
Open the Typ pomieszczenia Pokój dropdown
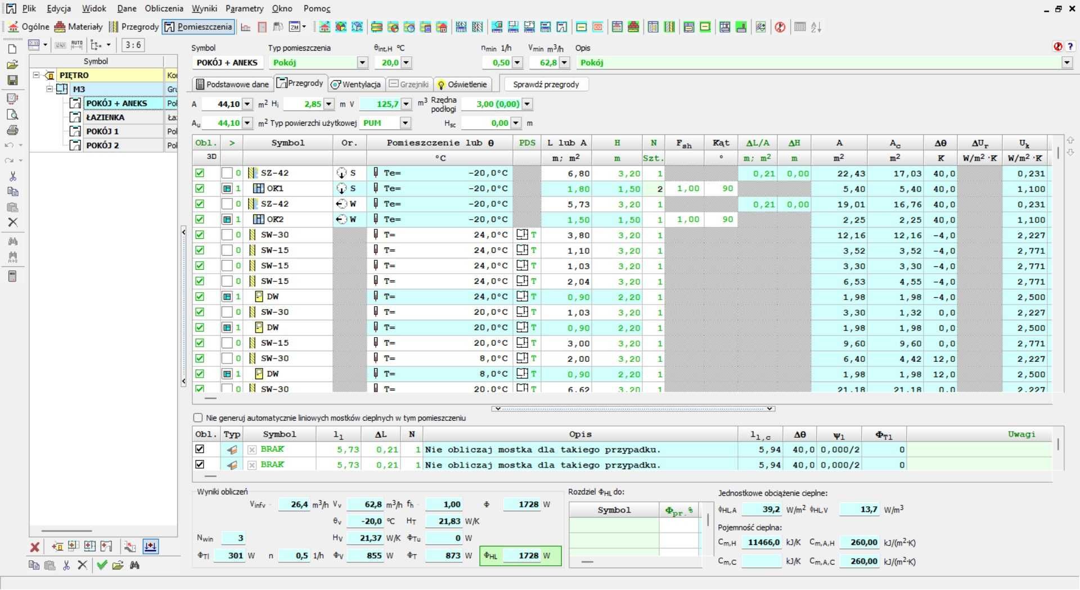click(363, 62)
